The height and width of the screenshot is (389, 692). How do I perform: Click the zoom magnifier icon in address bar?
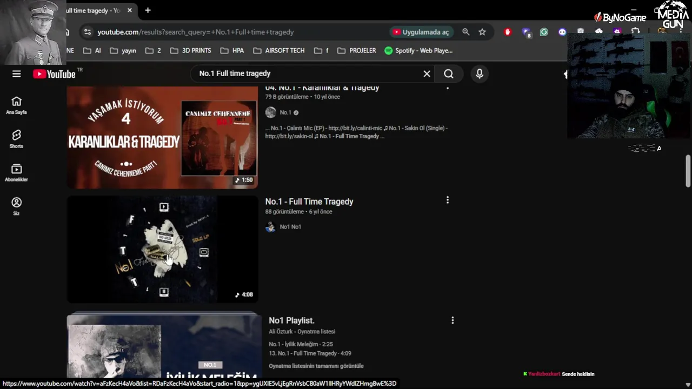(465, 32)
